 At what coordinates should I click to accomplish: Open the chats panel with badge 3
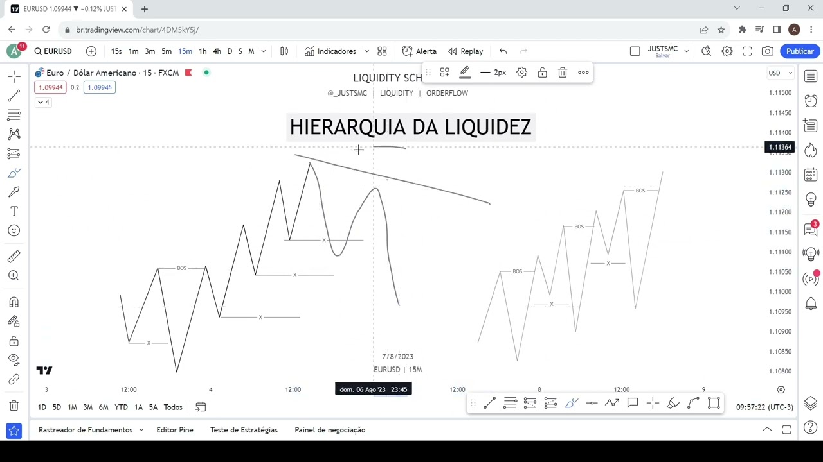[811, 229]
